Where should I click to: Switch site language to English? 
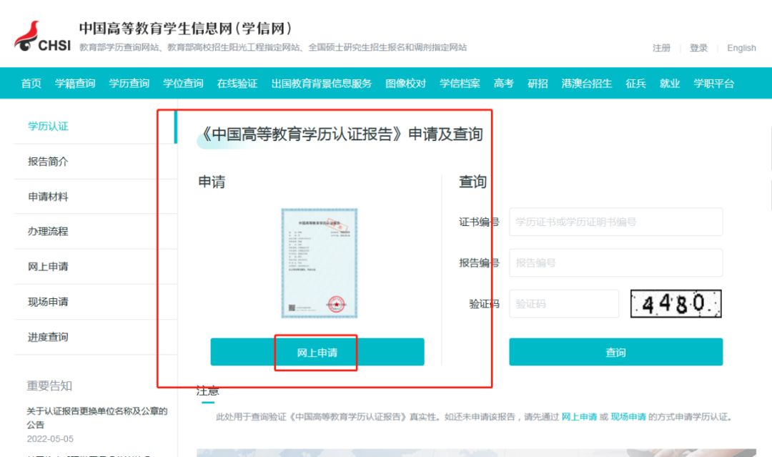[x=741, y=48]
